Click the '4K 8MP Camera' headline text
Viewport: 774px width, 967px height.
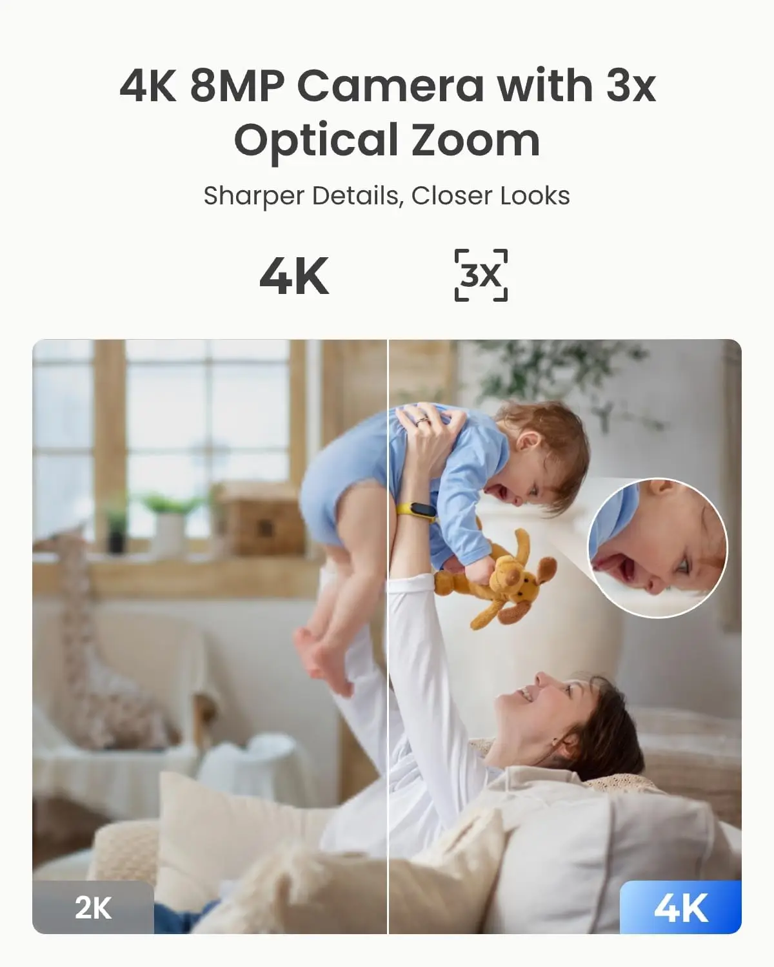[302, 86]
